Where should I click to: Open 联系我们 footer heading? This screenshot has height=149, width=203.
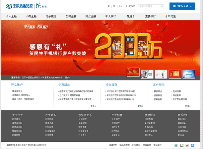(183, 115)
